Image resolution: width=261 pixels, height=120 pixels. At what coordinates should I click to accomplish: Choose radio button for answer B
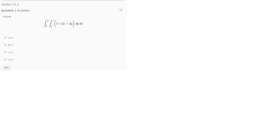(6, 45)
